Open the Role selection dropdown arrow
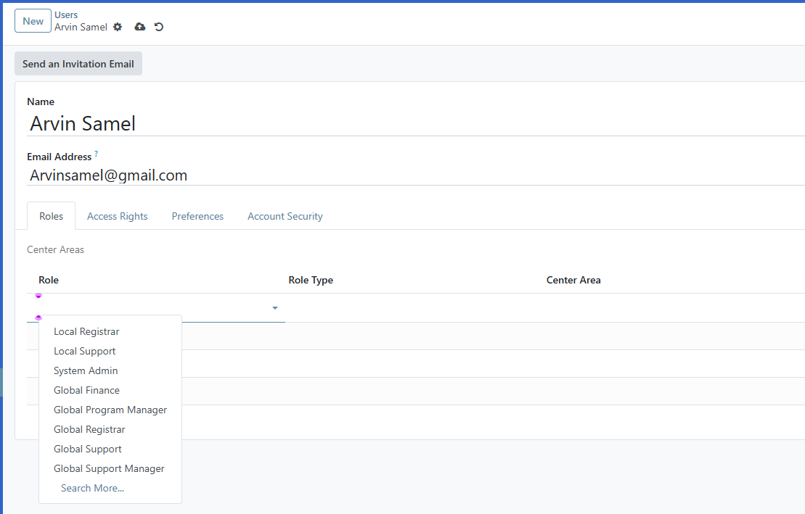The height and width of the screenshot is (514, 805). (x=275, y=307)
